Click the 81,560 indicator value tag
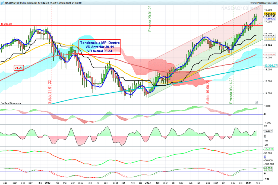 click(268, 170)
